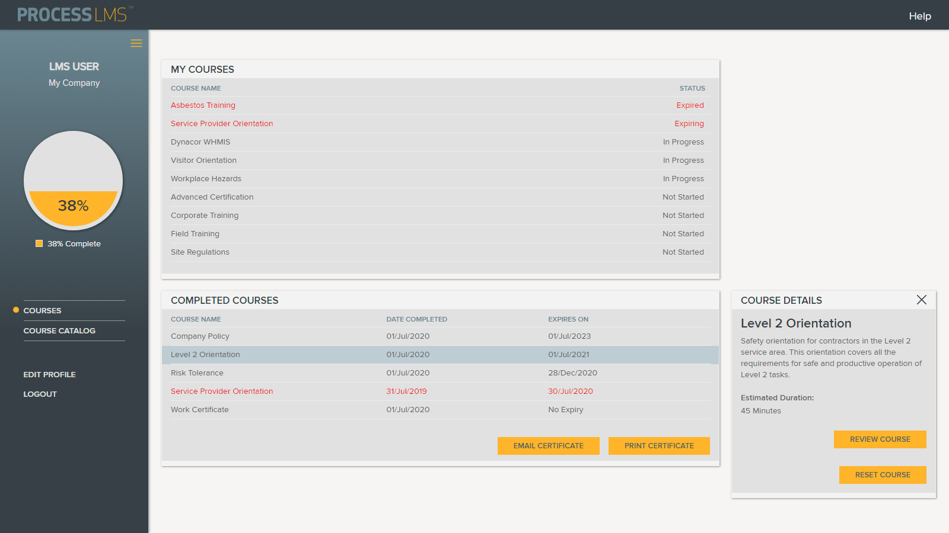Select the expired Asbestos Training course
Viewport: 949px width, 533px height.
pyautogui.click(x=203, y=105)
